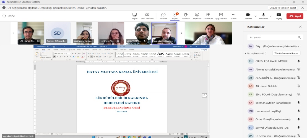Screen dimensions: 307x138
Task: Open the Yeni pencere pop-out icon
Action: click(147, 16)
